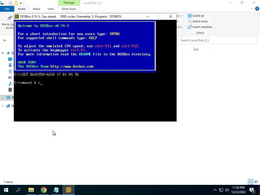Screen dimensions: 260x195
Task: Switch to details view icon in status bar
Action: coord(251,182)
